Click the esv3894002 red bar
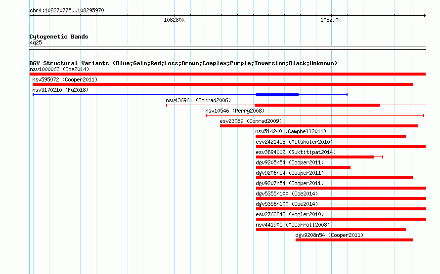The image size is (440, 274). (x=315, y=157)
